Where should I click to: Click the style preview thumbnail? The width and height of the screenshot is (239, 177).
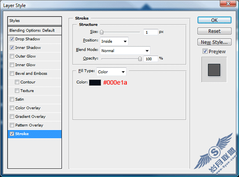click(x=214, y=70)
